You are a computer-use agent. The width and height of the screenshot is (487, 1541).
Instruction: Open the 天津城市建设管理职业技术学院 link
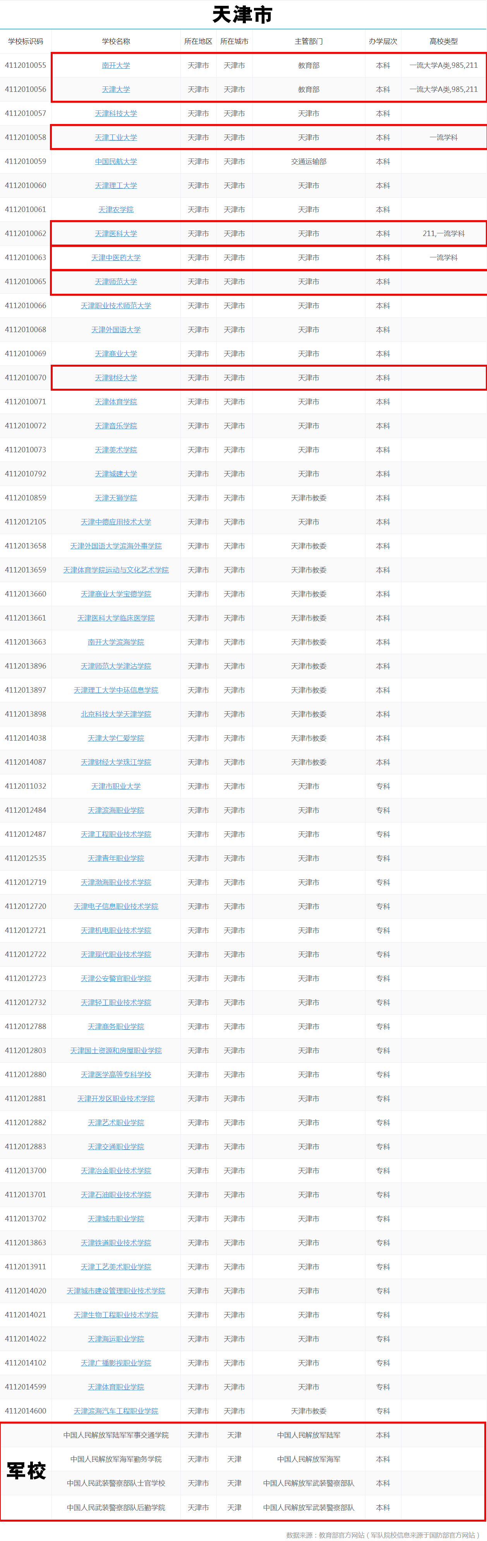(x=116, y=1290)
